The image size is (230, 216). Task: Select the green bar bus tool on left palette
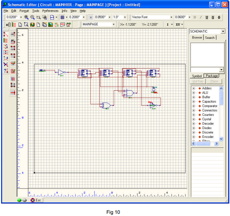(x=6, y=40)
